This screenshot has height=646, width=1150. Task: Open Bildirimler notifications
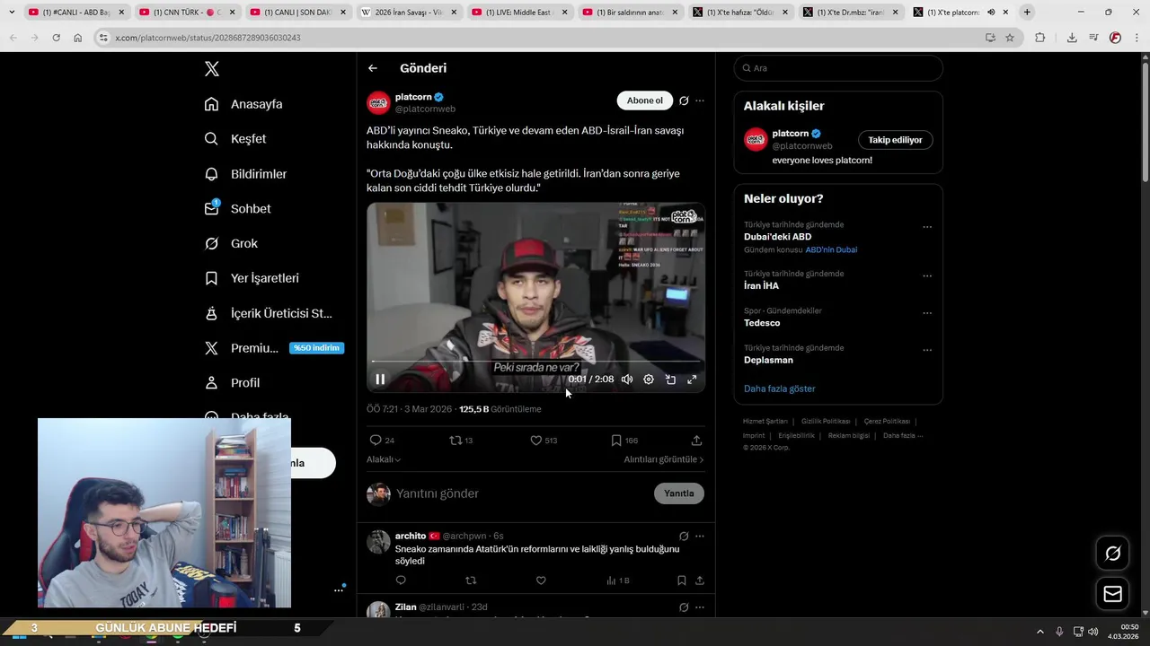[x=245, y=174]
